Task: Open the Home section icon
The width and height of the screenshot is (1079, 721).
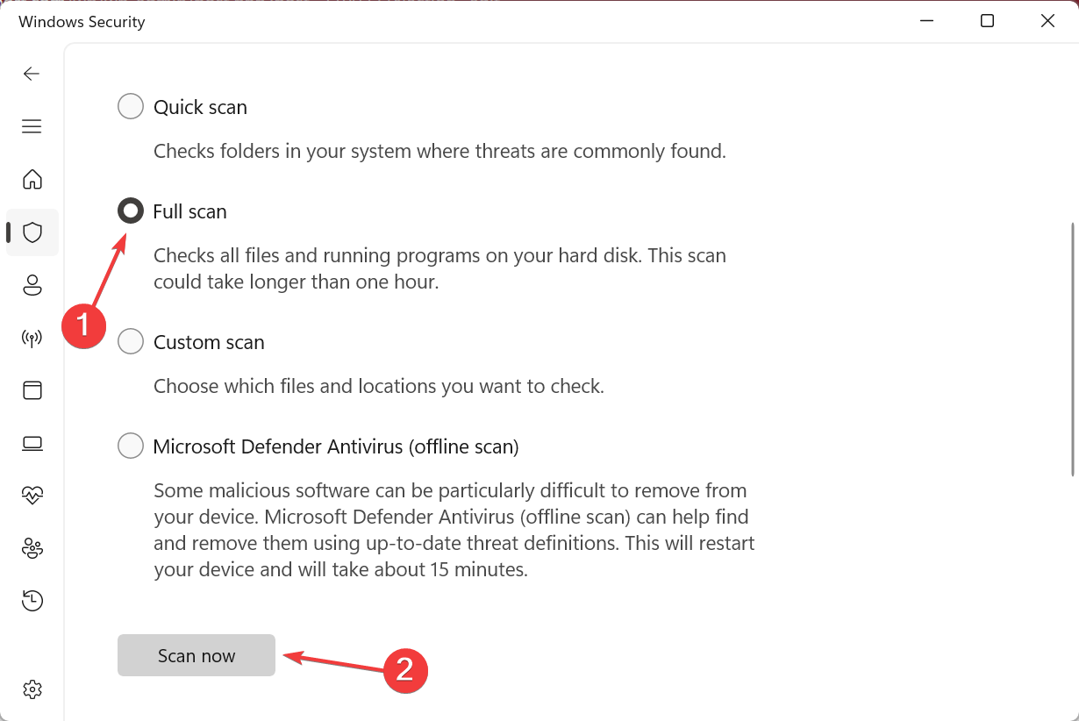Action: tap(32, 180)
